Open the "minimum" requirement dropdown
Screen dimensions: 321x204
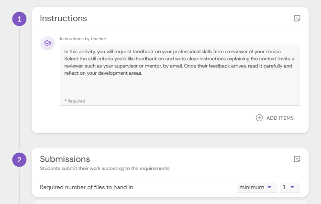pos(256,187)
